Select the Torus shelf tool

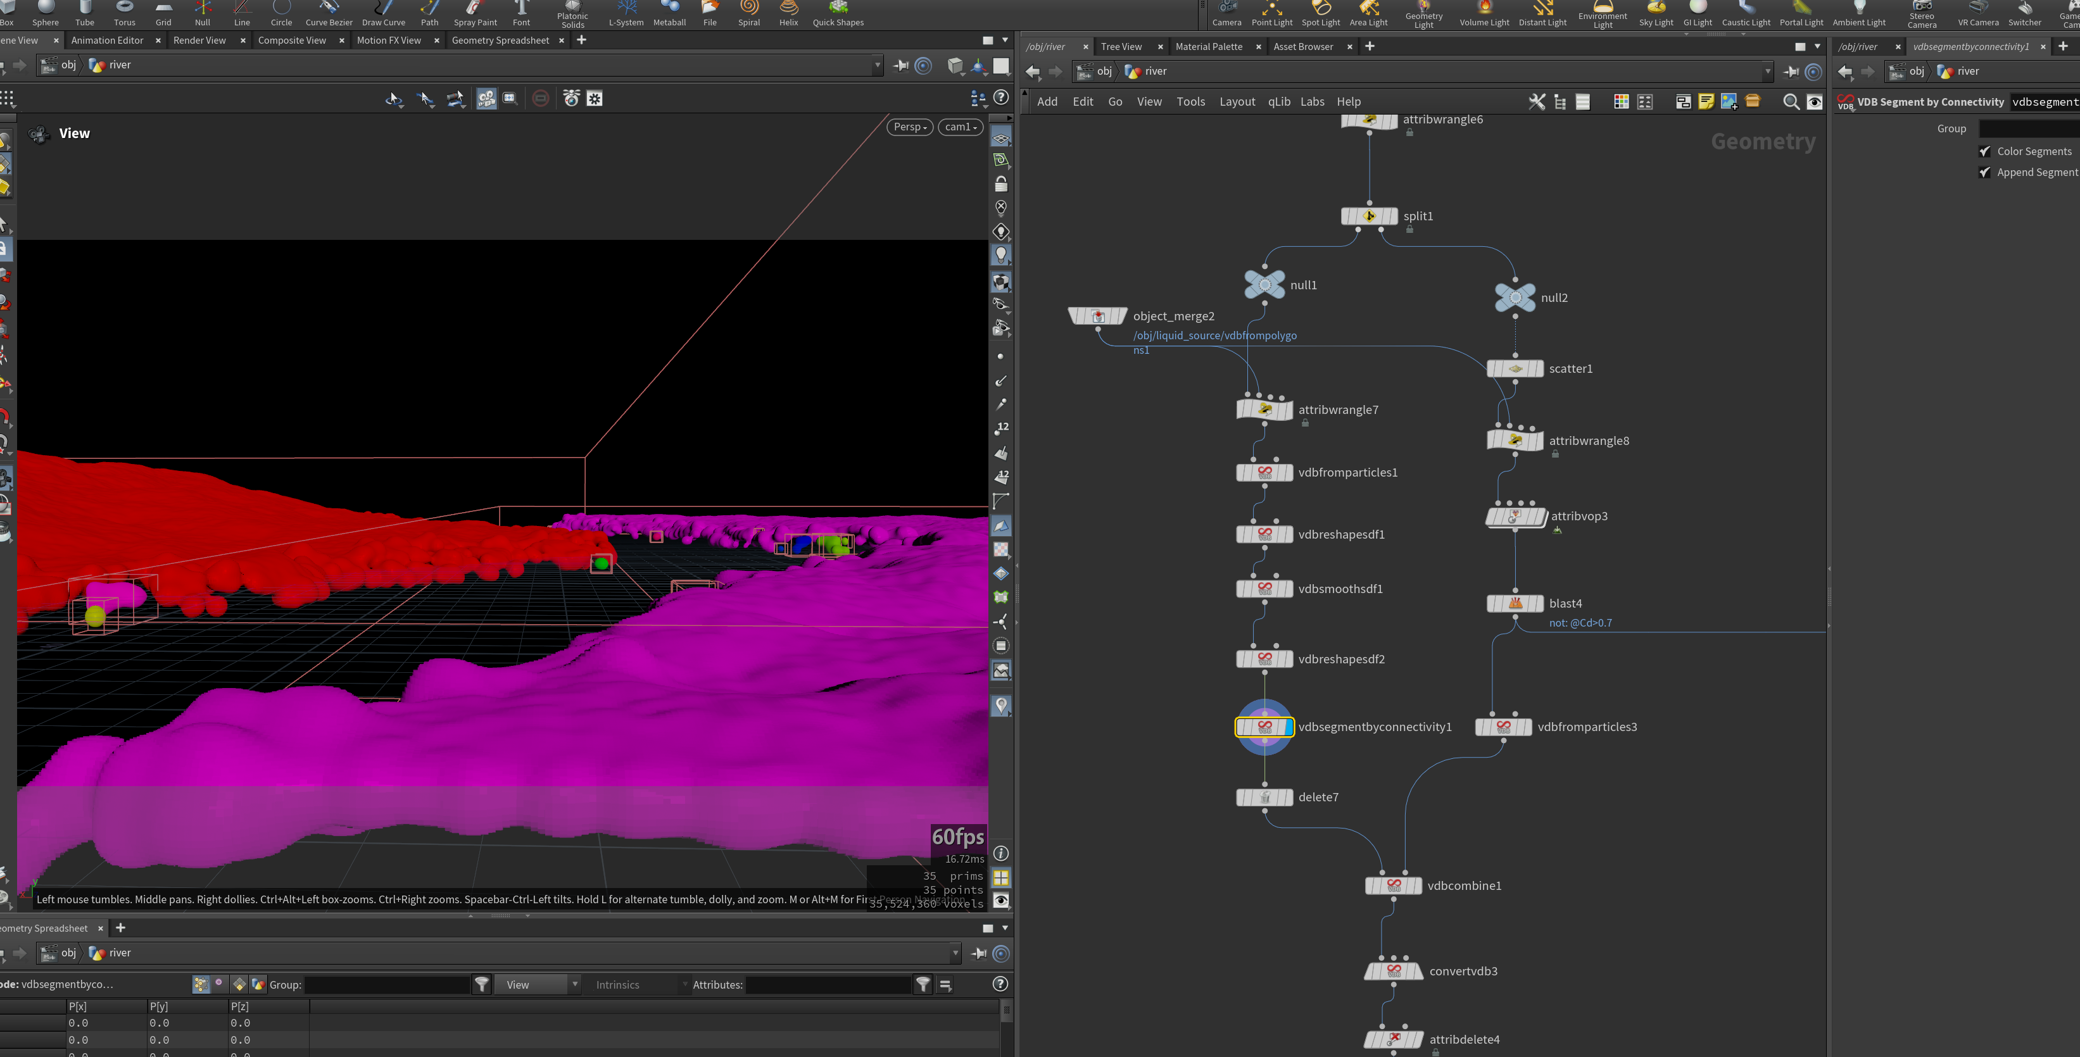[x=124, y=14]
